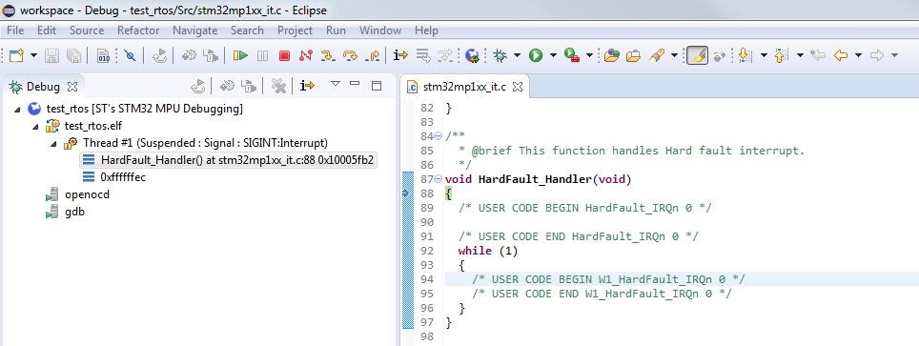Click the Forward navigation arrow
919x346 pixels.
877,55
